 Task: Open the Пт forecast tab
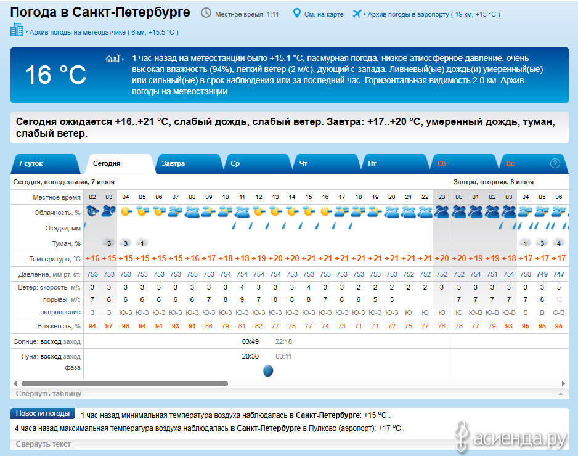pyautogui.click(x=395, y=164)
